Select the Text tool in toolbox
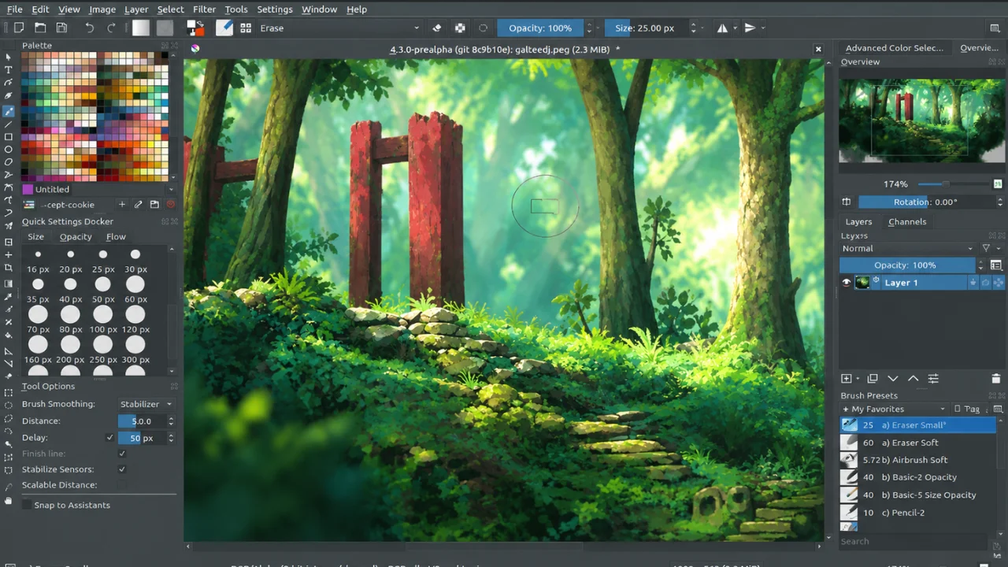 tap(9, 70)
